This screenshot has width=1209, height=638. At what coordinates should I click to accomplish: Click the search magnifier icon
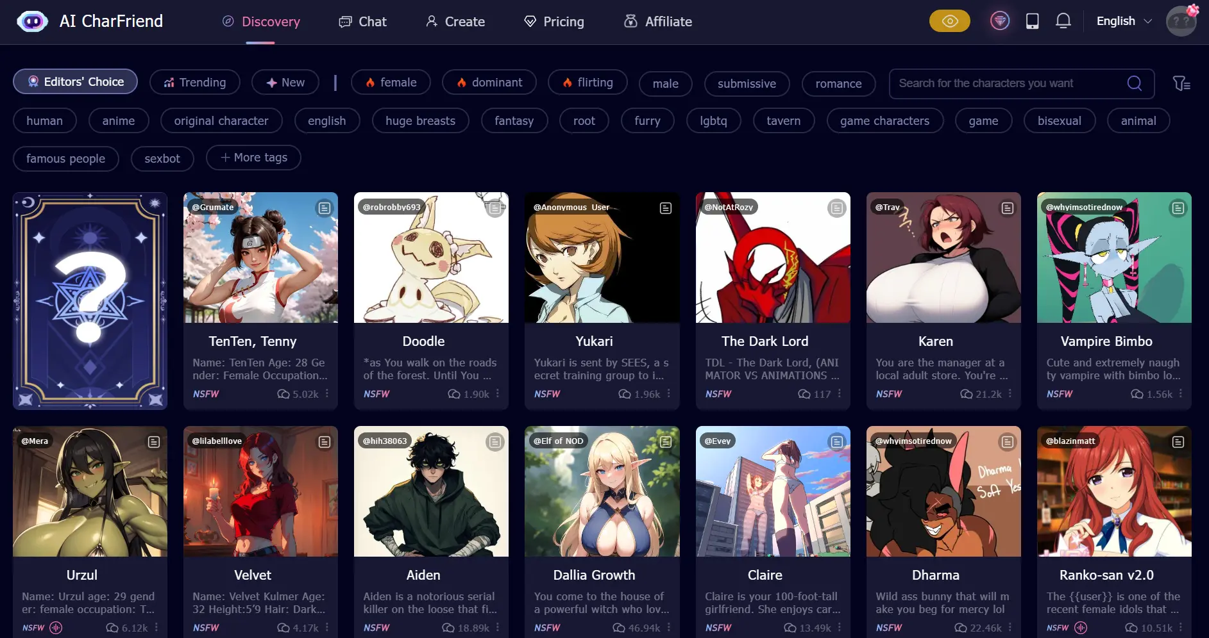tap(1134, 83)
